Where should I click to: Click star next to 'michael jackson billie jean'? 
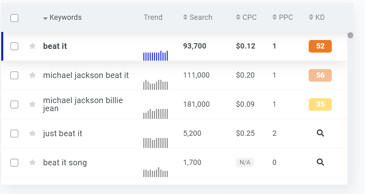point(32,104)
